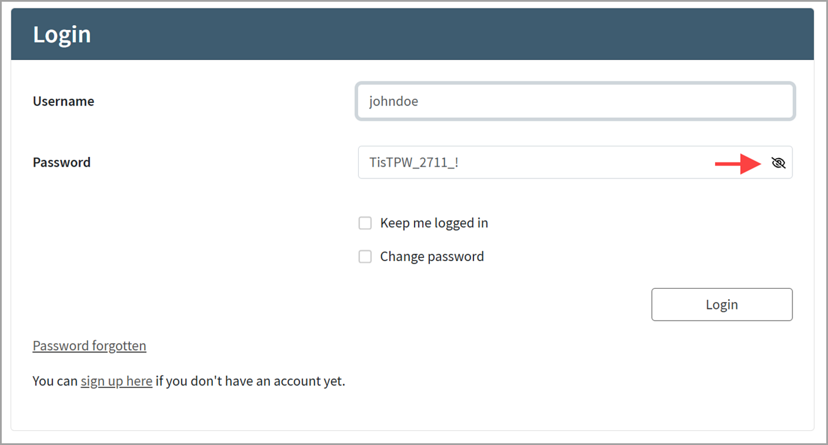This screenshot has width=828, height=445.
Task: Follow the sign up here link
Action: 117,381
